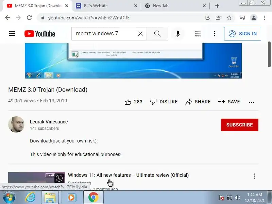The image size is (272, 204).
Task: Bookmark this page with the star icon
Action: click(229, 18)
